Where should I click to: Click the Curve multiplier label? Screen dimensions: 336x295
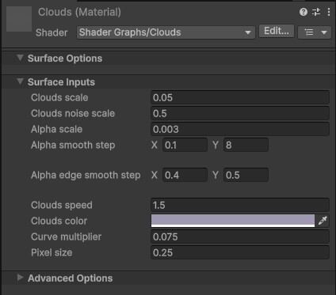point(66,236)
